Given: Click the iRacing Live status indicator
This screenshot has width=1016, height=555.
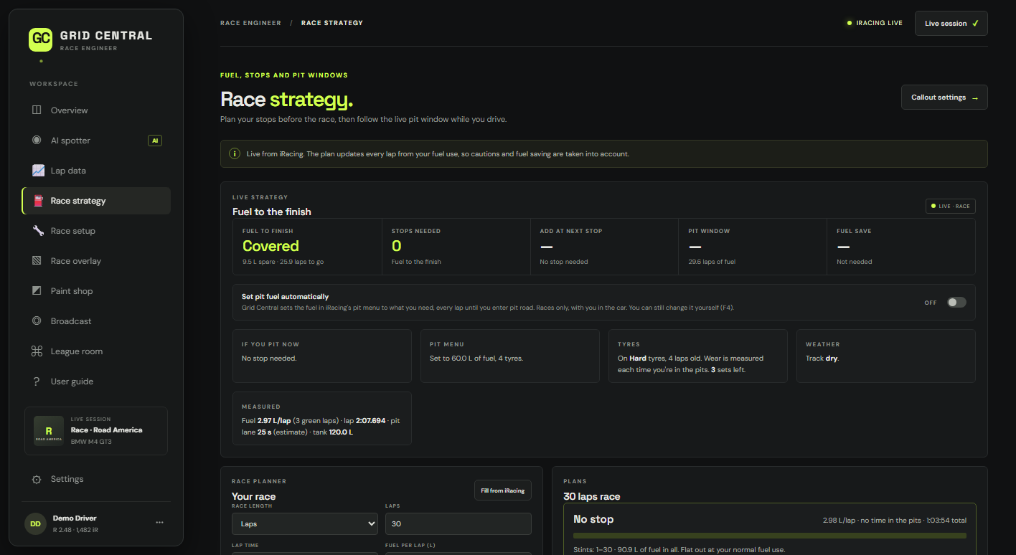Looking at the screenshot, I should click(x=875, y=23).
